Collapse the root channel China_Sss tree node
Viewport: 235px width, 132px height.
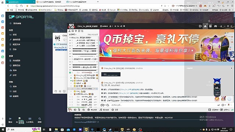pos(70,37)
